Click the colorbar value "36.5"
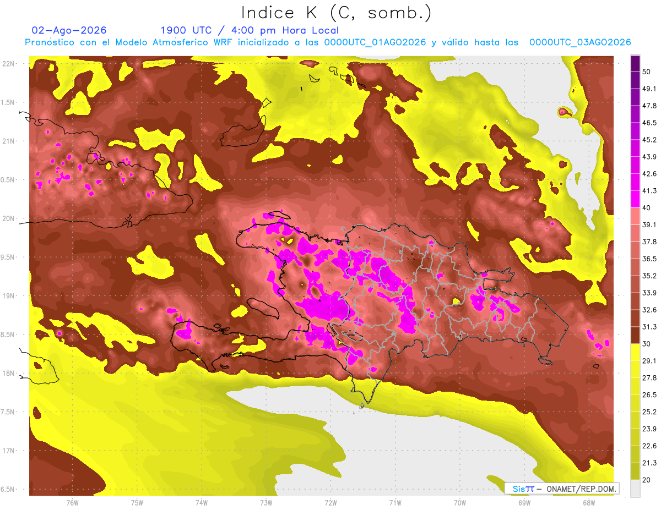 650,259
